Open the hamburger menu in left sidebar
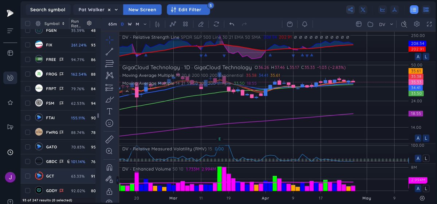Screen dimensions: 437x204 (10, 31)
